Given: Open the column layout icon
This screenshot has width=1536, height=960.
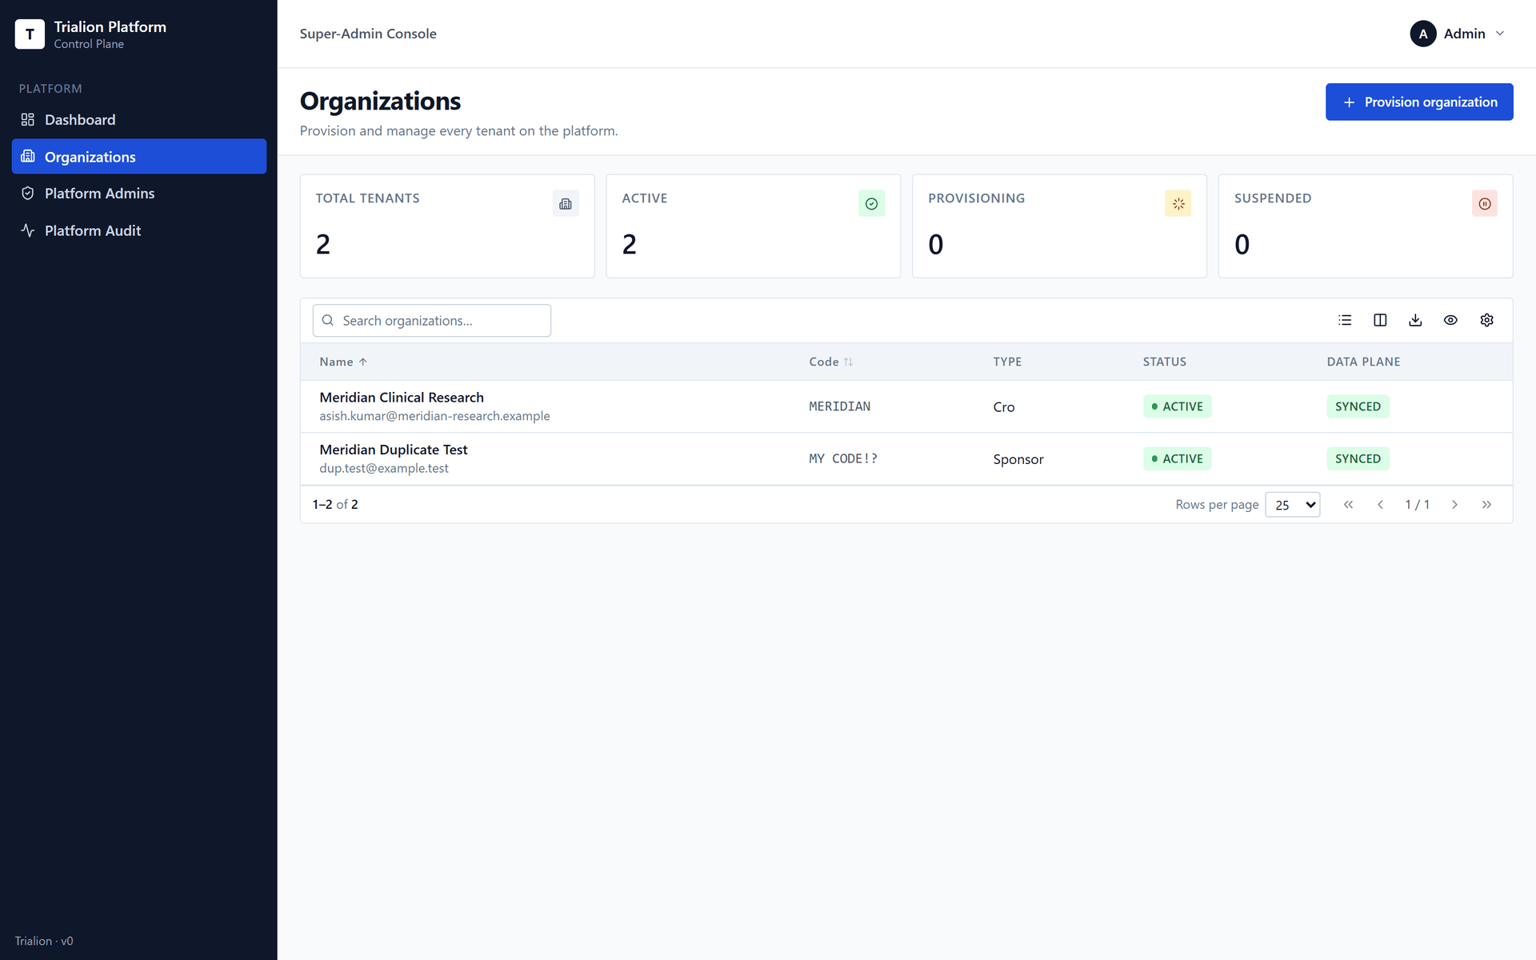Looking at the screenshot, I should click(x=1380, y=320).
